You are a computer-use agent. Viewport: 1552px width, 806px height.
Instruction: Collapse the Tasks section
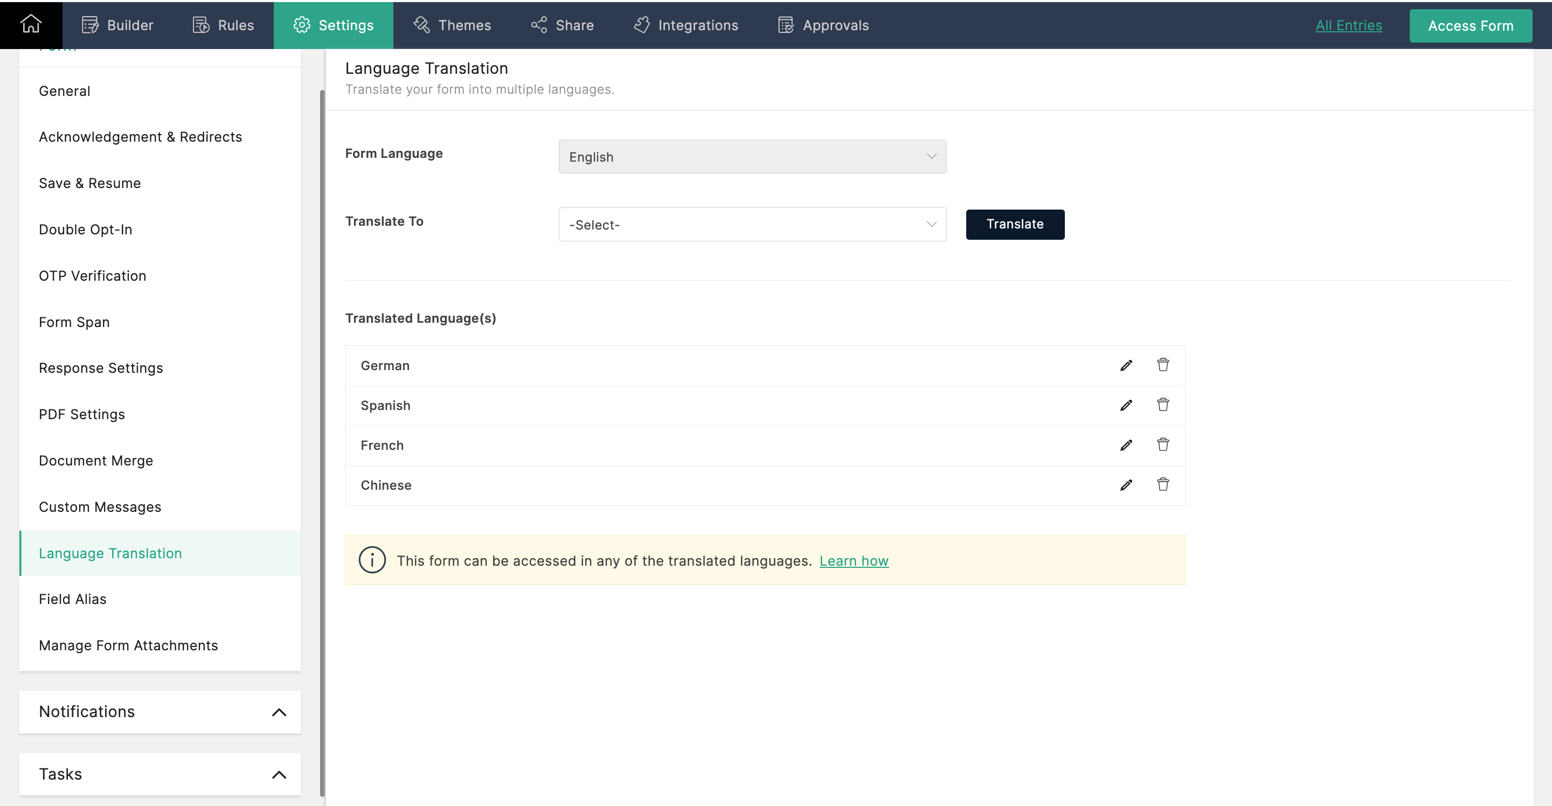[279, 774]
